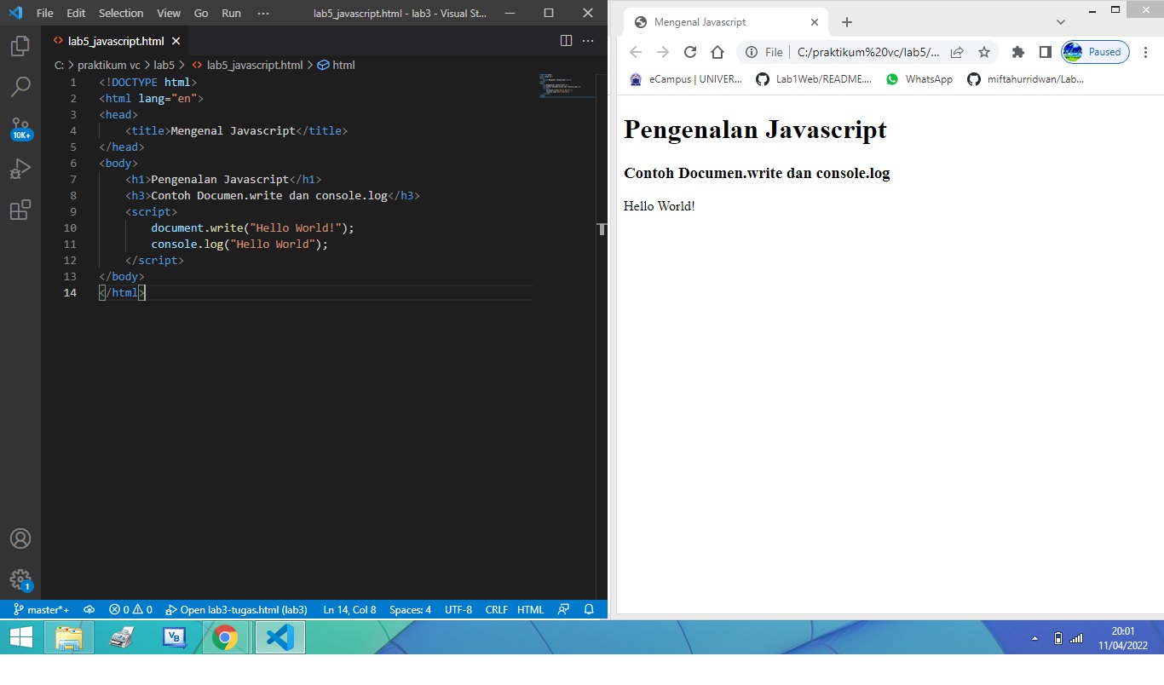Open the Run and Debug panel
This screenshot has width=1164, height=685.
[20, 168]
